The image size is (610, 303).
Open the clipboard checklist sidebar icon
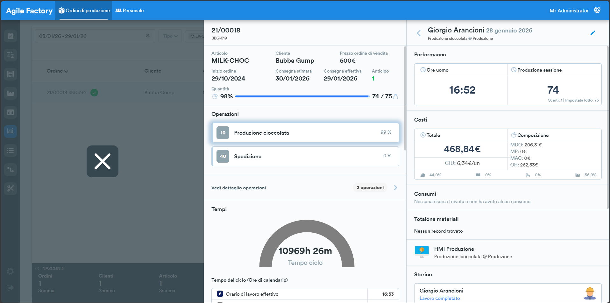point(11,36)
